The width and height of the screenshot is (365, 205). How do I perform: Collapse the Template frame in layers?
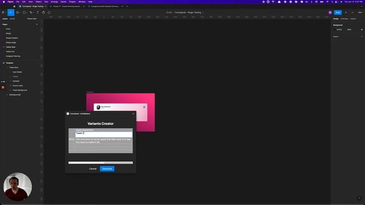[x=3, y=63]
